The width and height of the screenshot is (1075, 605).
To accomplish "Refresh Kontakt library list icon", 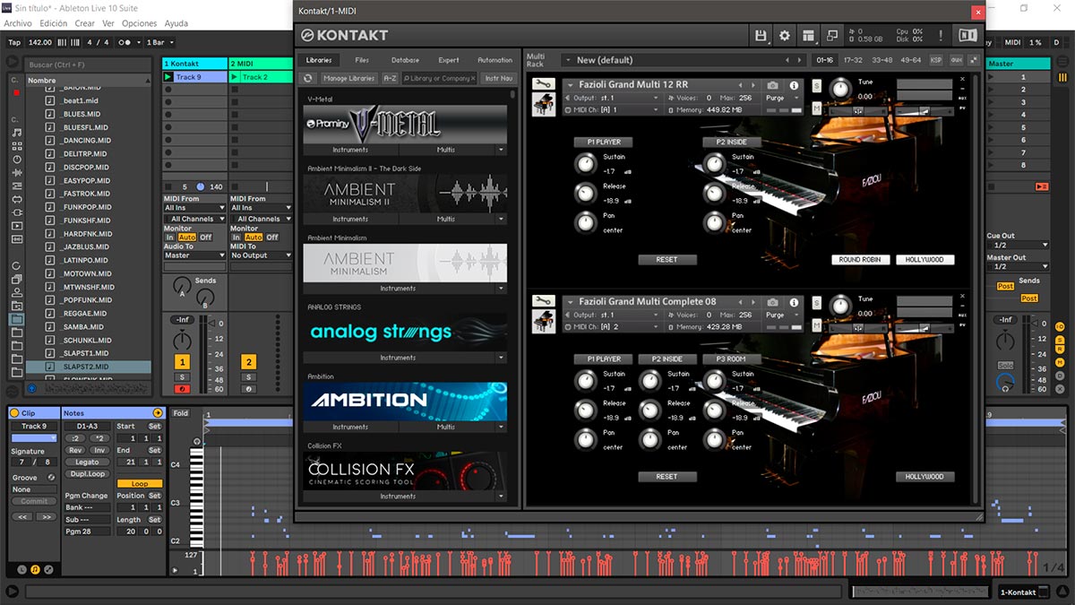I will [x=308, y=79].
